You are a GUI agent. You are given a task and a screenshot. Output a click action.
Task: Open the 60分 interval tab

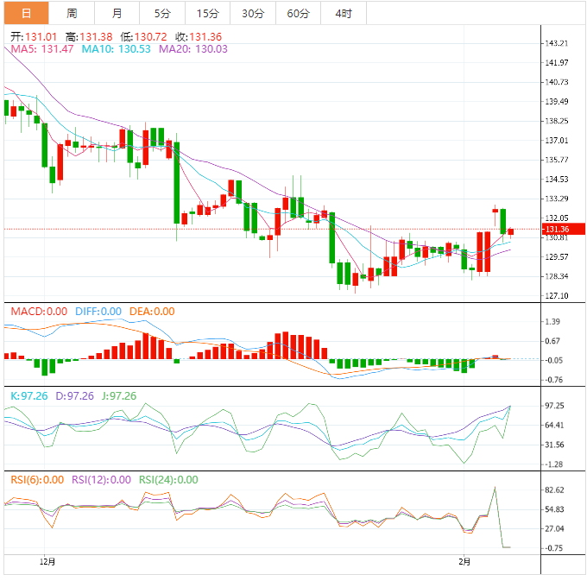[x=299, y=14]
